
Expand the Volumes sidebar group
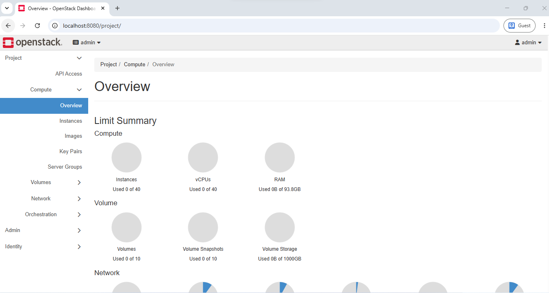click(44, 182)
